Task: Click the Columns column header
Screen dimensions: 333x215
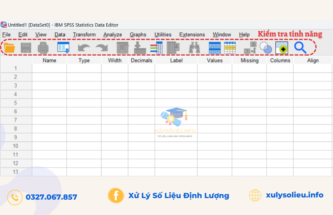Action: coord(280,60)
